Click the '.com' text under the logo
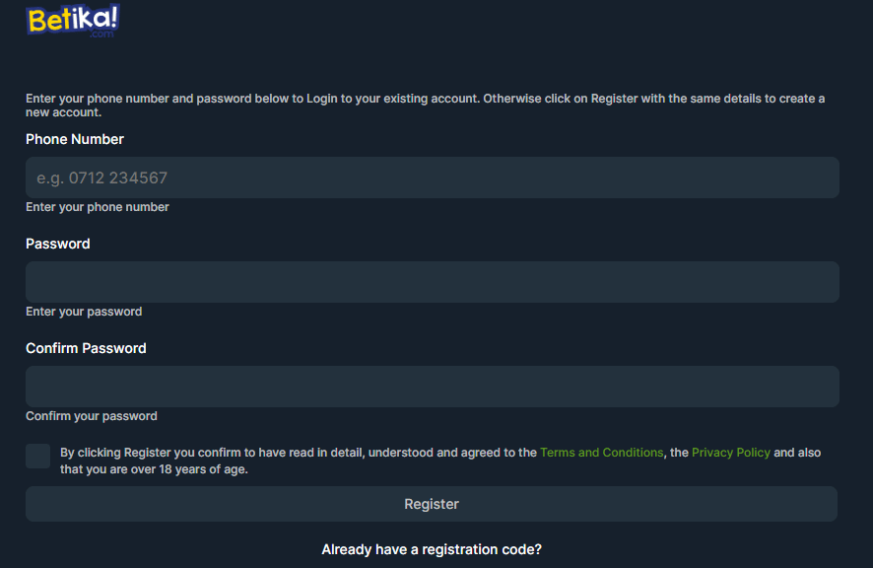873x568 pixels. [101, 34]
